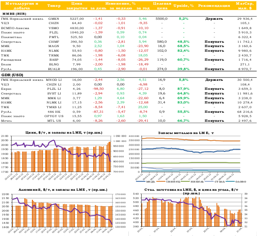Select the 'за неделю' subheader
Screen dimensions: 257x236
[121, 8]
